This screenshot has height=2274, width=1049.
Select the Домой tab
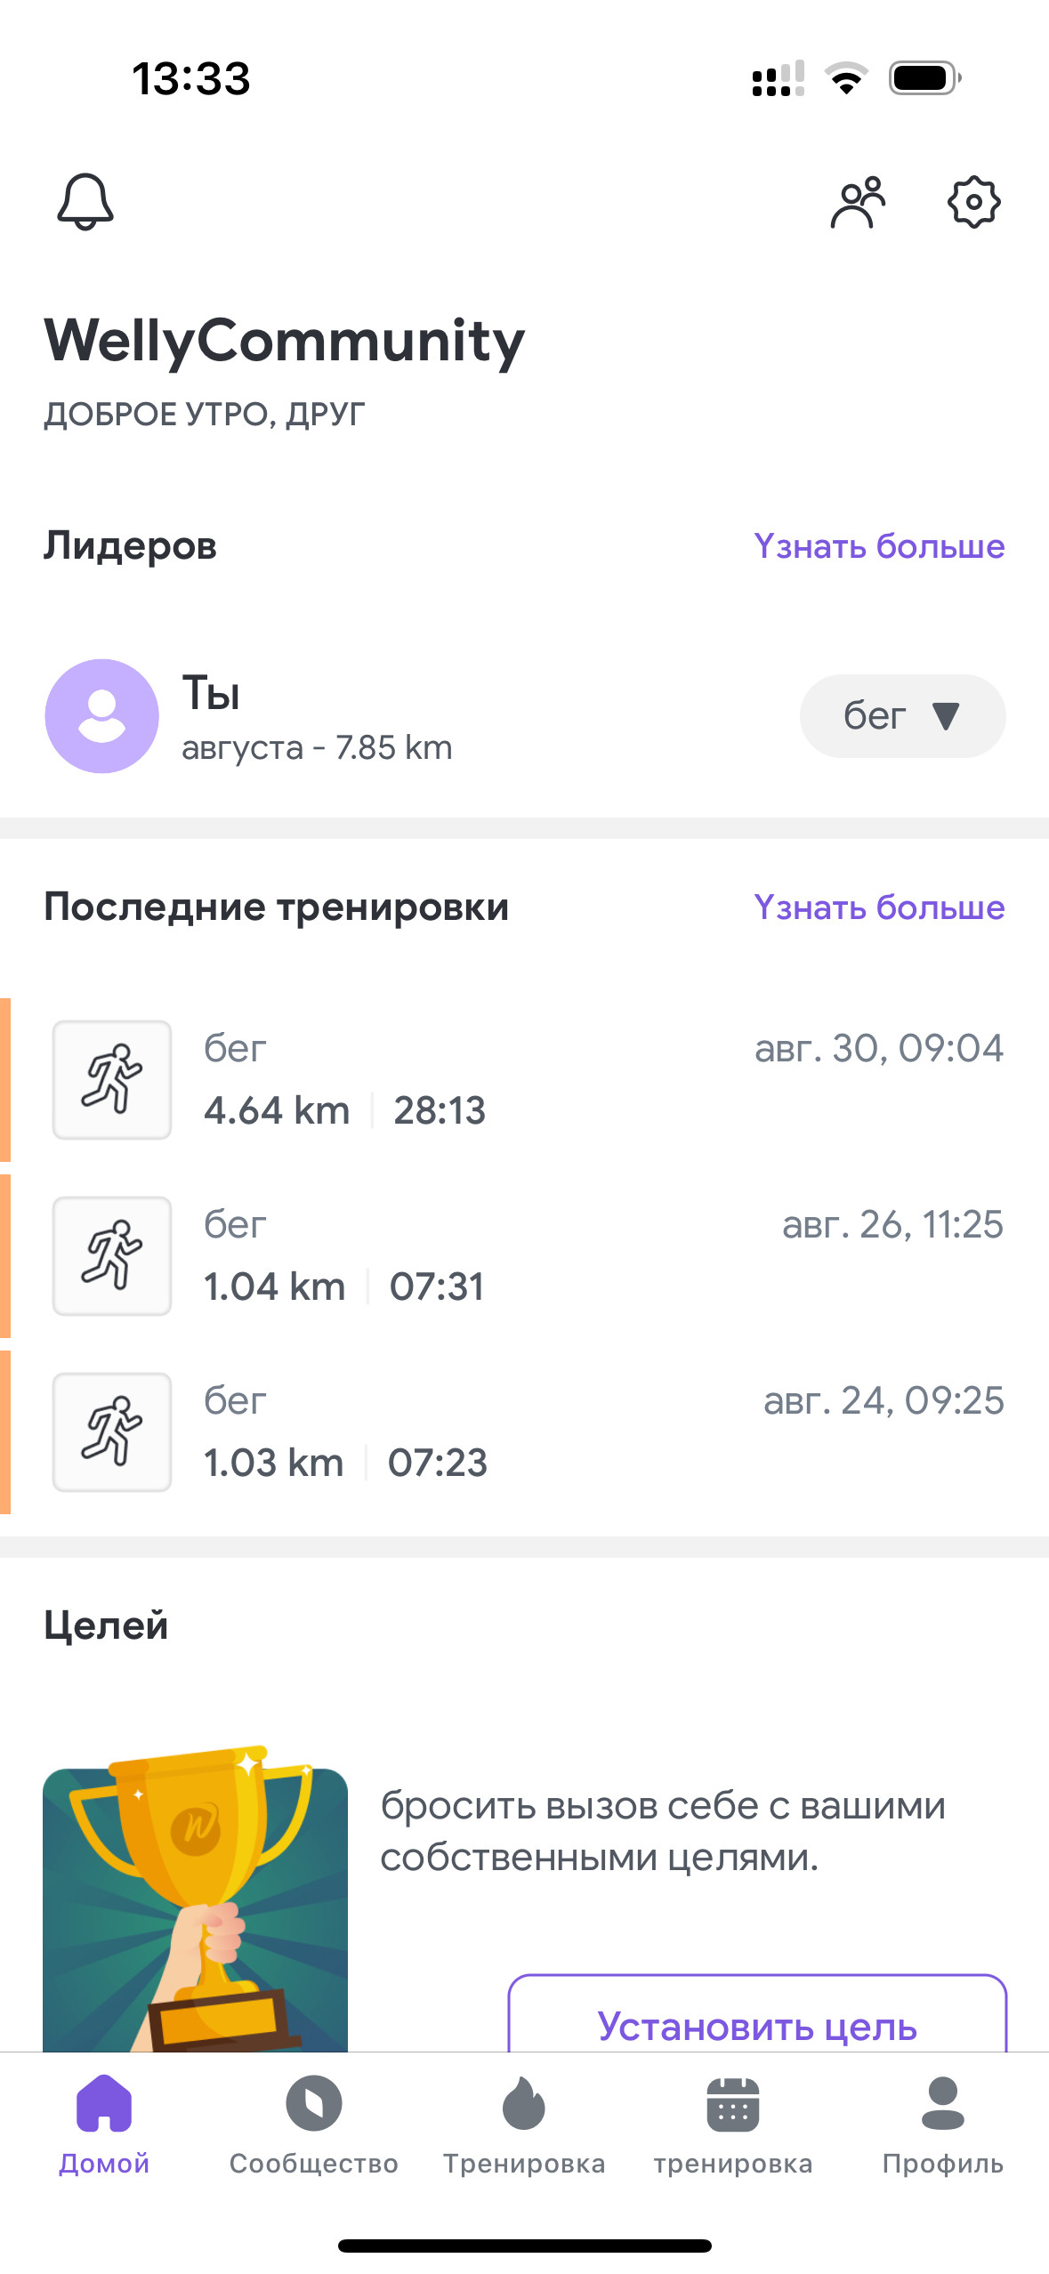click(104, 2125)
